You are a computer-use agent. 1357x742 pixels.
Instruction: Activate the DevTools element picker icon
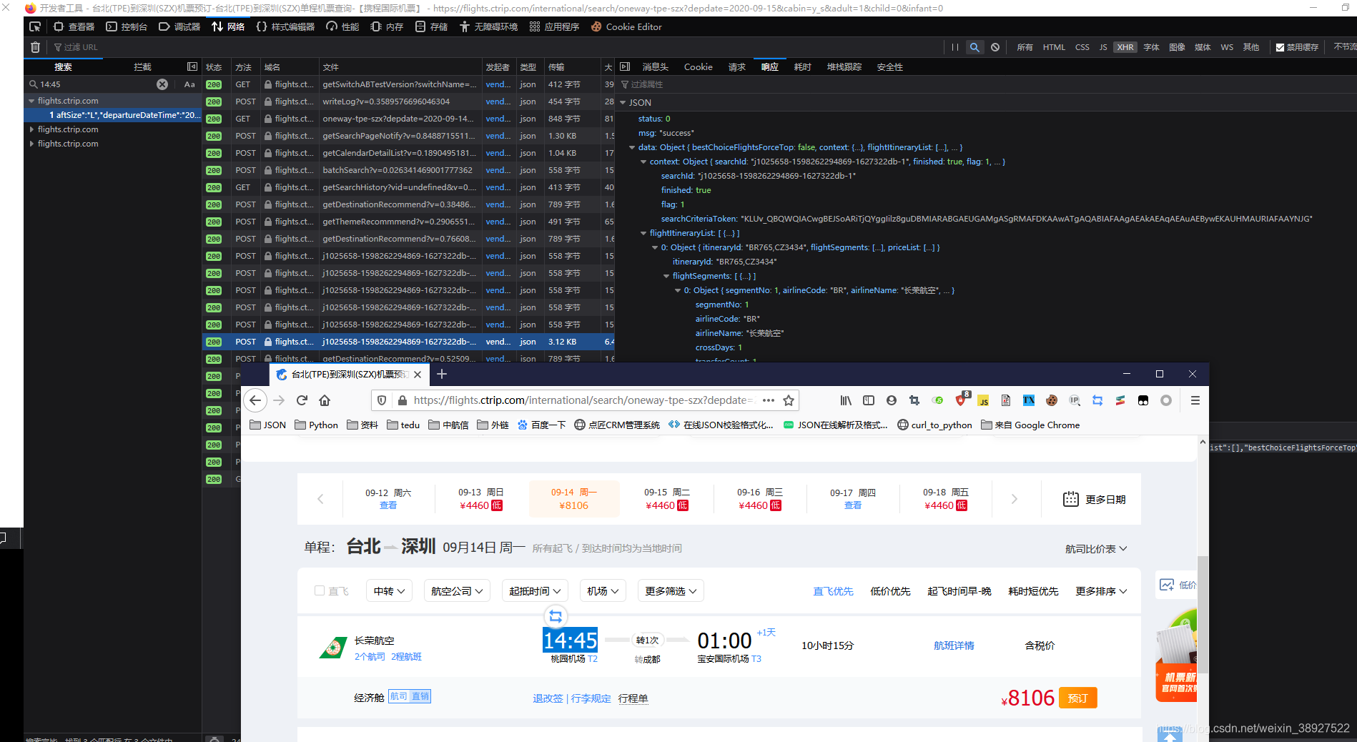34,26
